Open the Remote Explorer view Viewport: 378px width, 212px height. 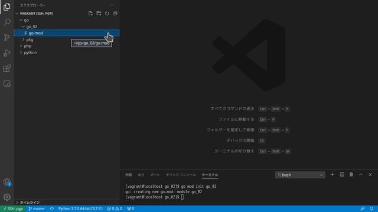click(x=6, y=84)
